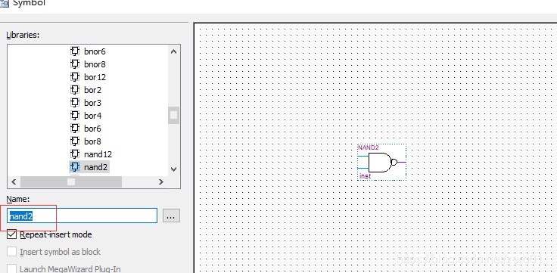Select bnor6 in the Libraries list

[x=95, y=51]
